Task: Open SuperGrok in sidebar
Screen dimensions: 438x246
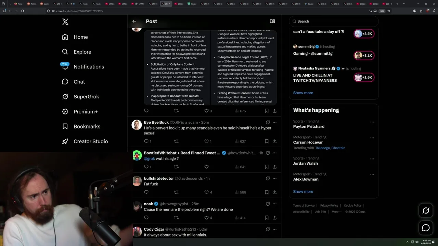Action: point(80,97)
